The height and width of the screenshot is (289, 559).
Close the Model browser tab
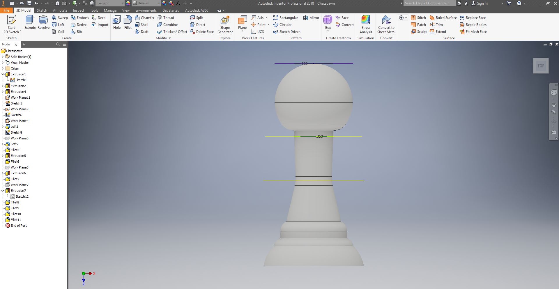(x=16, y=45)
